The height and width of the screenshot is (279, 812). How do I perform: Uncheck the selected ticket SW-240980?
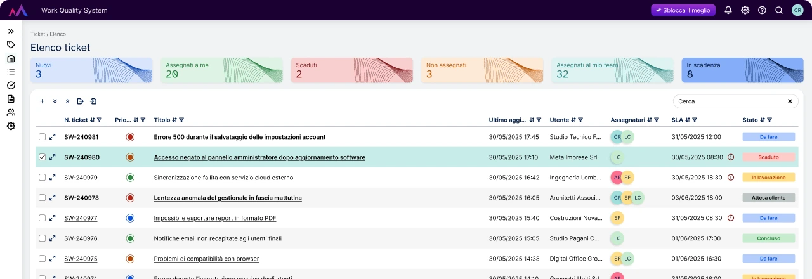pyautogui.click(x=42, y=157)
